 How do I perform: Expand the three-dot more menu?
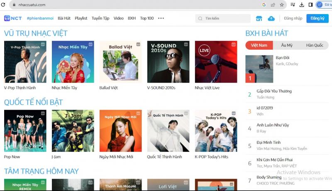(161, 18)
